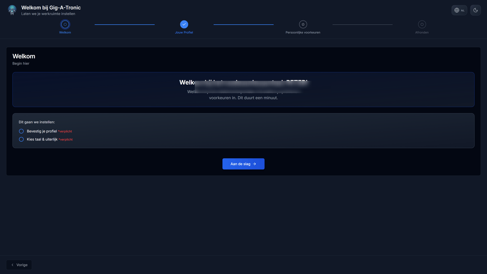Click the Gig-A-Tronic robot logo
Screen dimensions: 487x274
(x=12, y=10)
